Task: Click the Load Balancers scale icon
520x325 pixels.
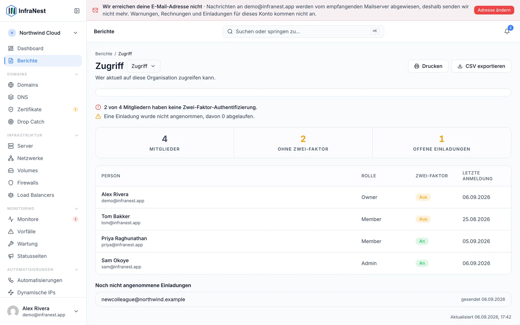Action: [11, 195]
